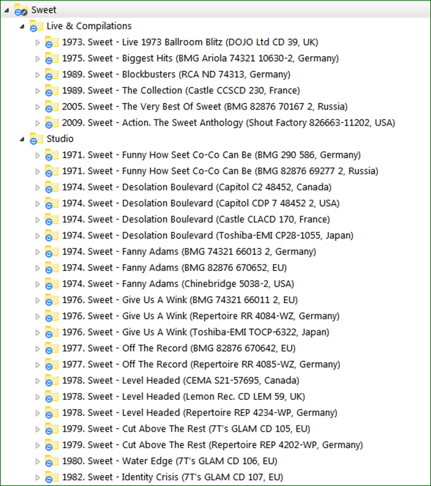Click the Live & Compilations folder icon
Image resolution: width=431 pixels, height=486 pixels.
click(x=36, y=26)
